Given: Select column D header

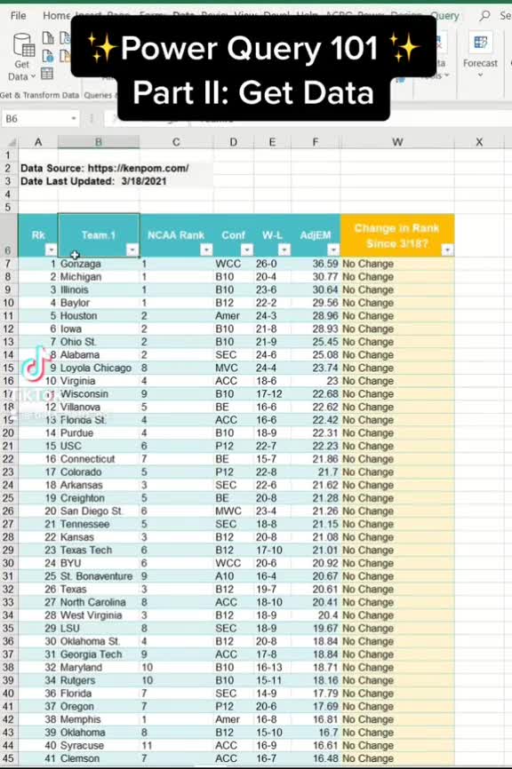Looking at the screenshot, I should (x=233, y=142).
